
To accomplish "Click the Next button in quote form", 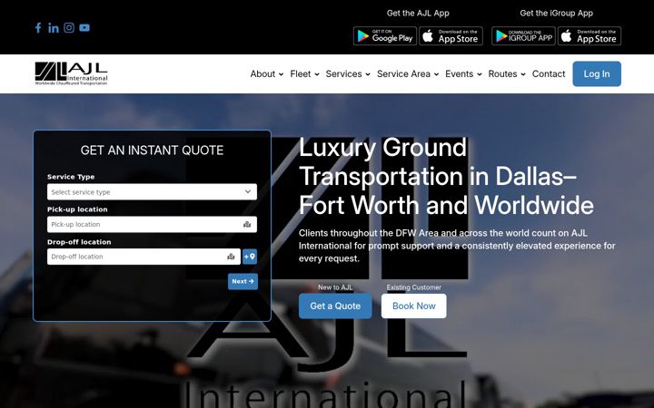I will [243, 281].
